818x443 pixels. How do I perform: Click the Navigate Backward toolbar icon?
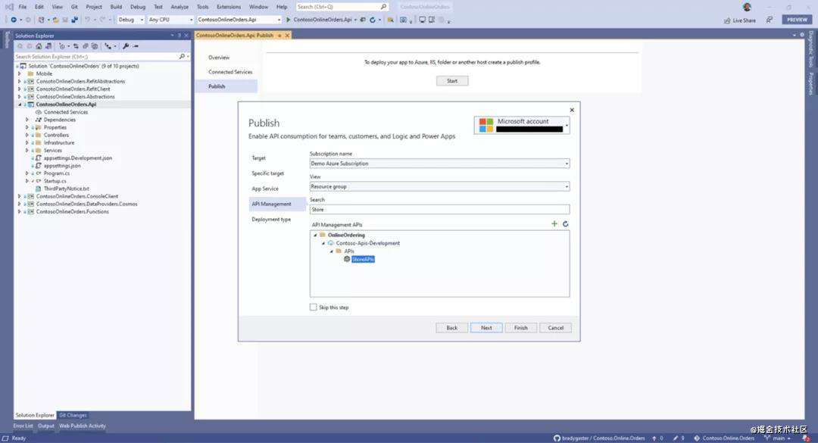pyautogui.click(x=14, y=20)
